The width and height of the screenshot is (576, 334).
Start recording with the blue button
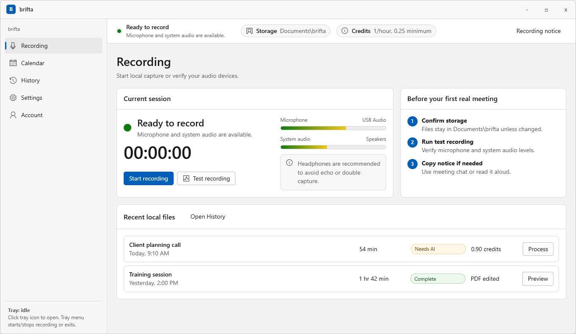(x=149, y=178)
